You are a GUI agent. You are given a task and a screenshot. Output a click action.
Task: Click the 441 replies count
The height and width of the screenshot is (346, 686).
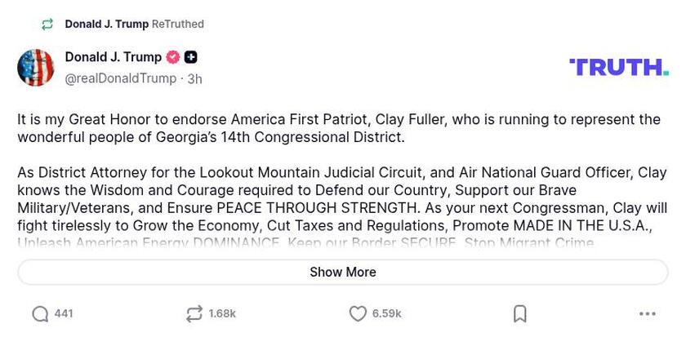tap(64, 314)
